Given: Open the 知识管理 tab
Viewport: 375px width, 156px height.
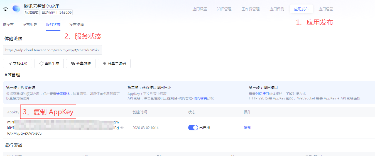Looking at the screenshot, I should [x=224, y=9].
